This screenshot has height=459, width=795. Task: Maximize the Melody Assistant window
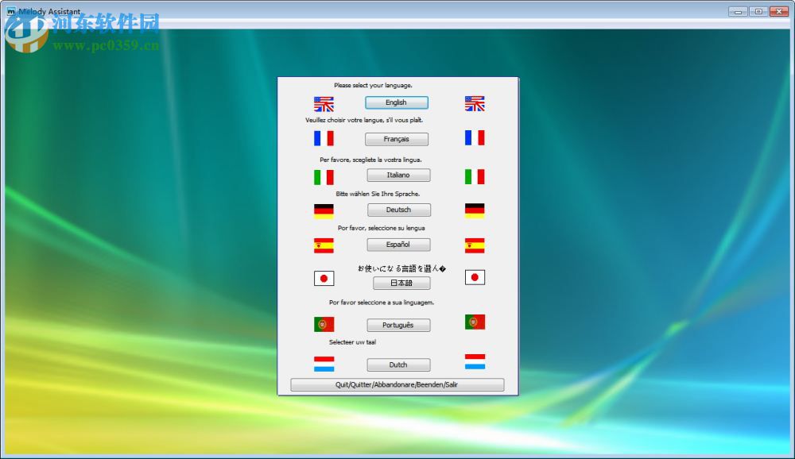point(758,12)
